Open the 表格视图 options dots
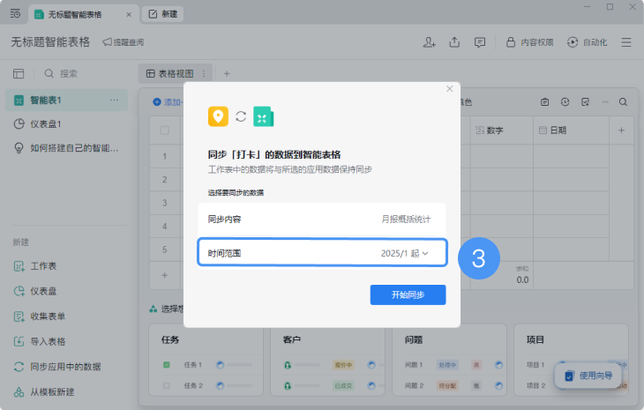The width and height of the screenshot is (644, 410). (x=204, y=73)
